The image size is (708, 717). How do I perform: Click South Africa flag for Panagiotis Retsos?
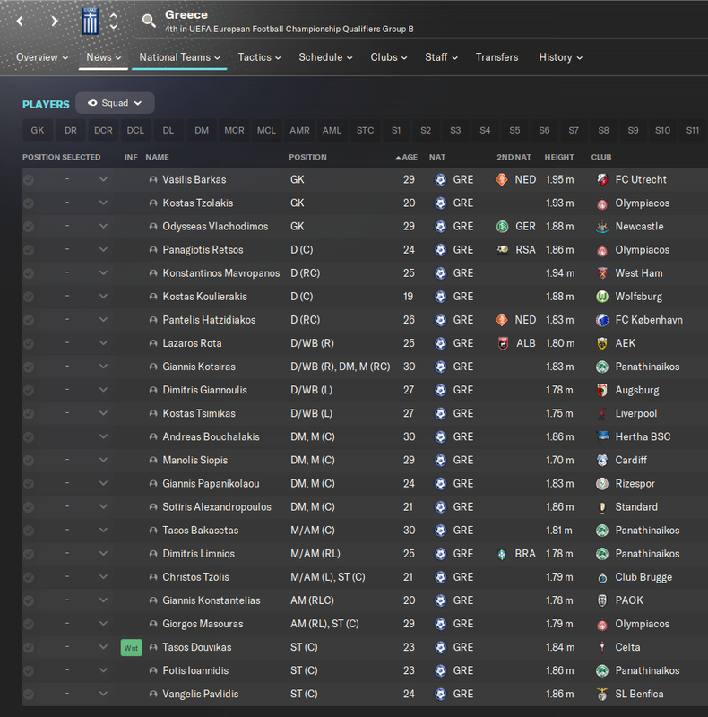coord(502,250)
